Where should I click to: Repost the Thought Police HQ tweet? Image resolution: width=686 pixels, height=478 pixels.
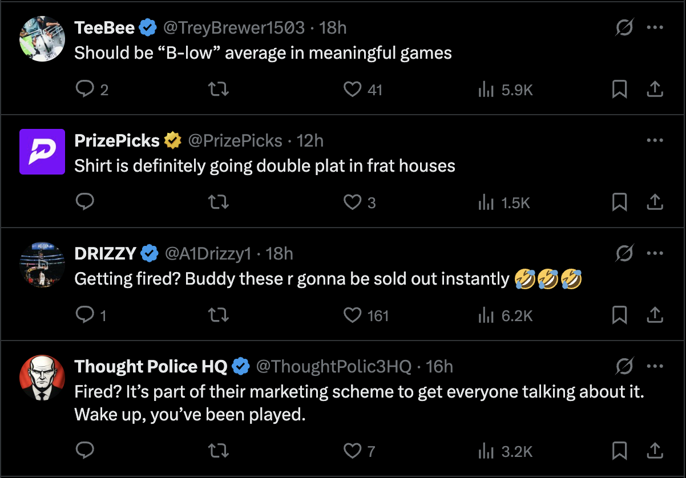click(217, 451)
